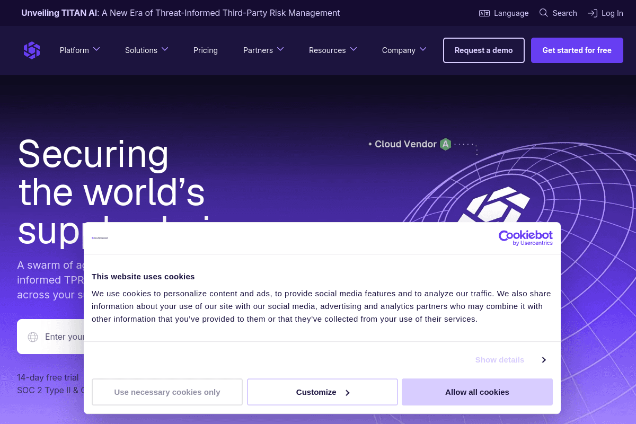
Task: Open the Partners menu
Action: tap(258, 50)
